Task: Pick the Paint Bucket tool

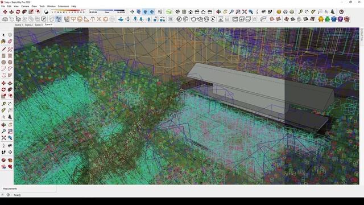Action: [x=3, y=42]
